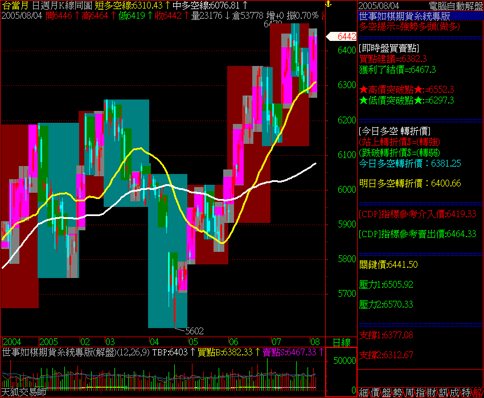Viewport: 484px width, 398px height.
Task: Click the yellow anchor icon above price axis
Action: tap(328, 5)
